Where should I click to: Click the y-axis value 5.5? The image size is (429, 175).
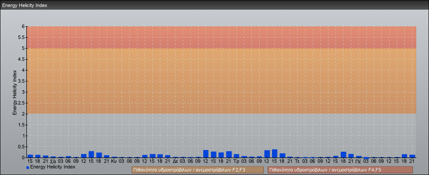coord(21,37)
